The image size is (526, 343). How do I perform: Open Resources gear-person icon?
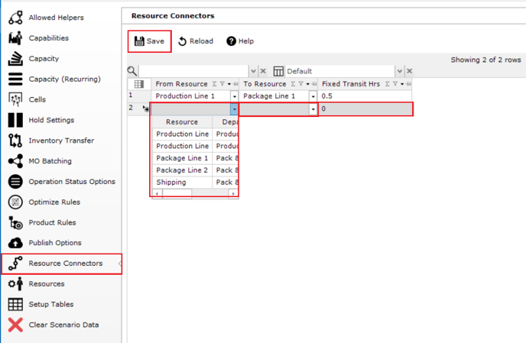tap(15, 283)
